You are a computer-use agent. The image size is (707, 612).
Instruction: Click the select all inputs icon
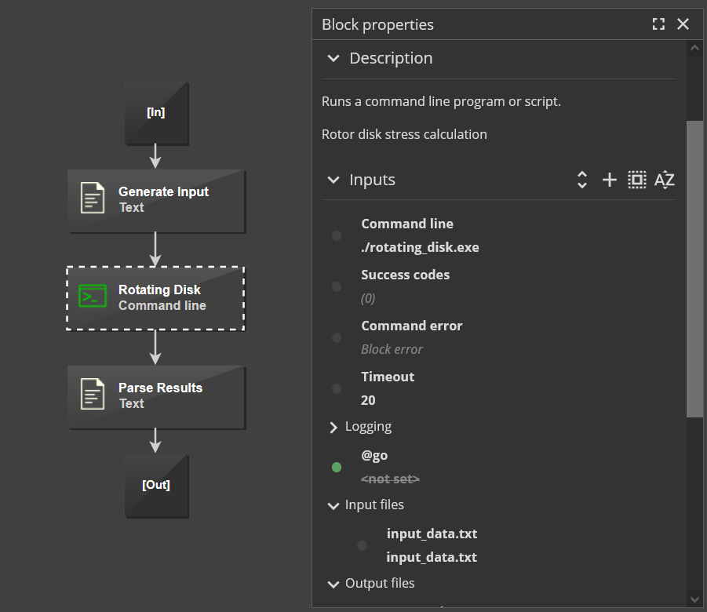637,180
